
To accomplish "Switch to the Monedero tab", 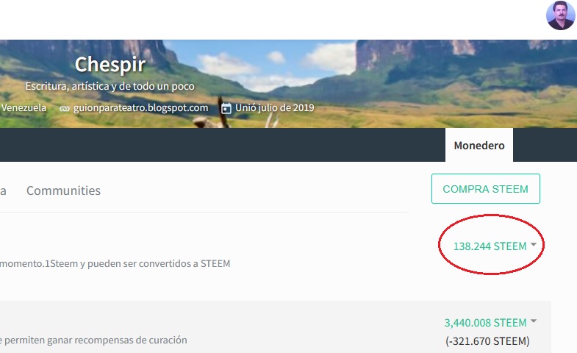I will 479,145.
